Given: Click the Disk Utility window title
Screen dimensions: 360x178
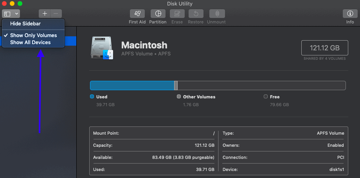Looking at the screenshot, I should coord(180,4).
